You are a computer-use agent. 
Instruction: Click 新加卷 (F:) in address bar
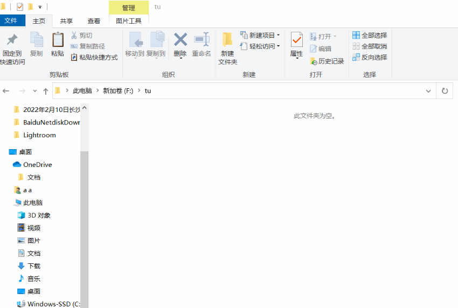coord(118,91)
